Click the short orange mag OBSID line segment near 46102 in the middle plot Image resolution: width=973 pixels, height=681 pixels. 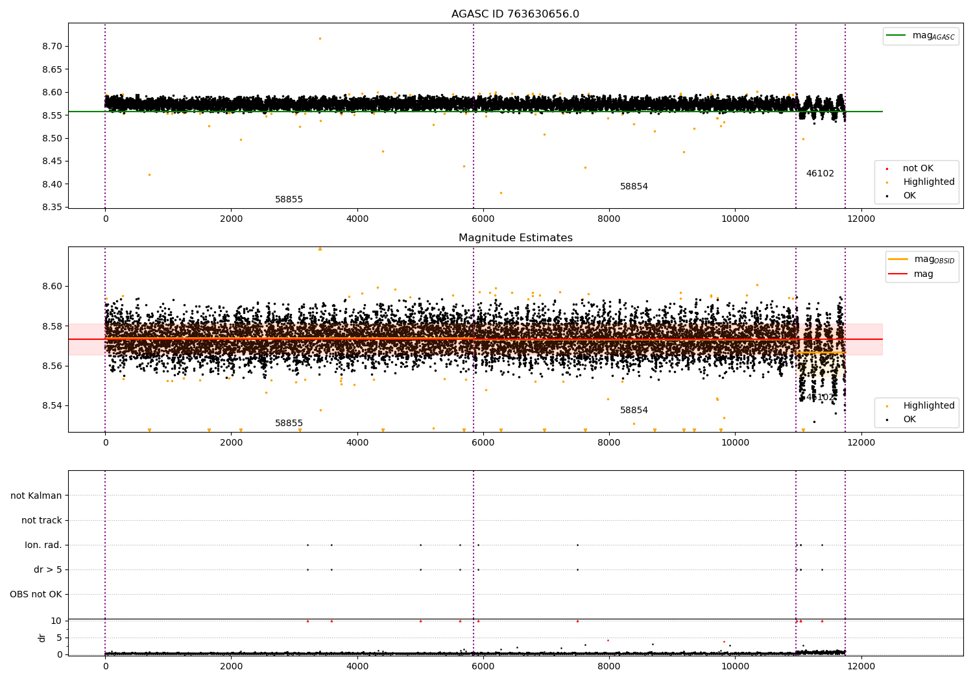click(821, 352)
